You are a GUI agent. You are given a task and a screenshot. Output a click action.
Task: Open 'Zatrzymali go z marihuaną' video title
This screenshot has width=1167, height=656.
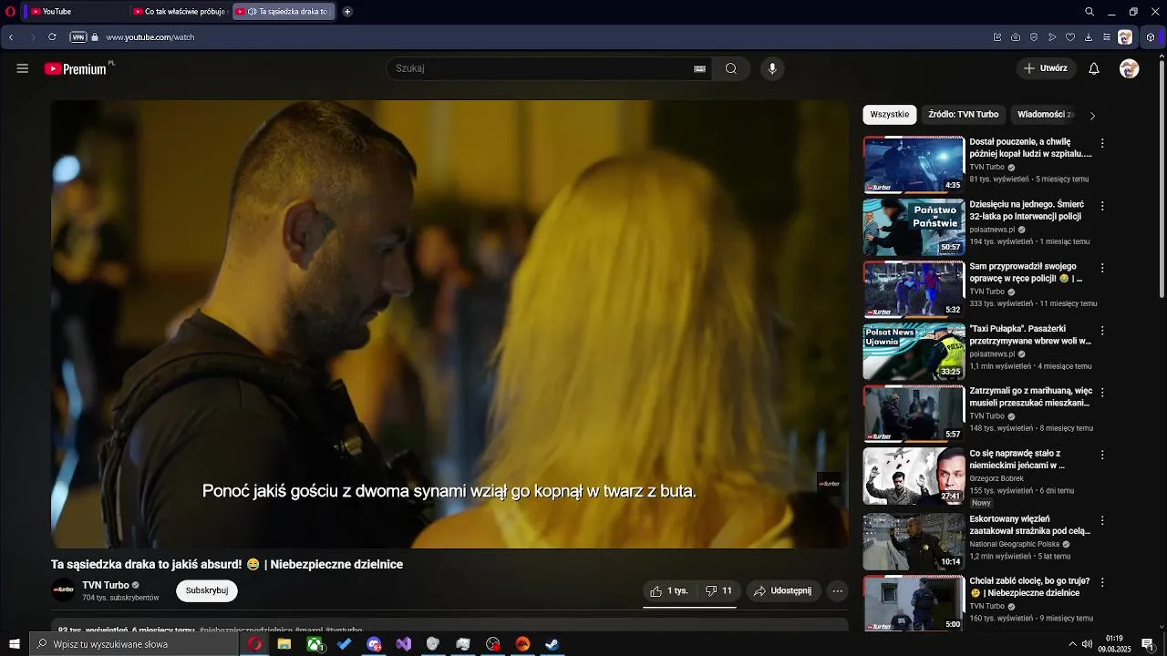click(x=1030, y=397)
